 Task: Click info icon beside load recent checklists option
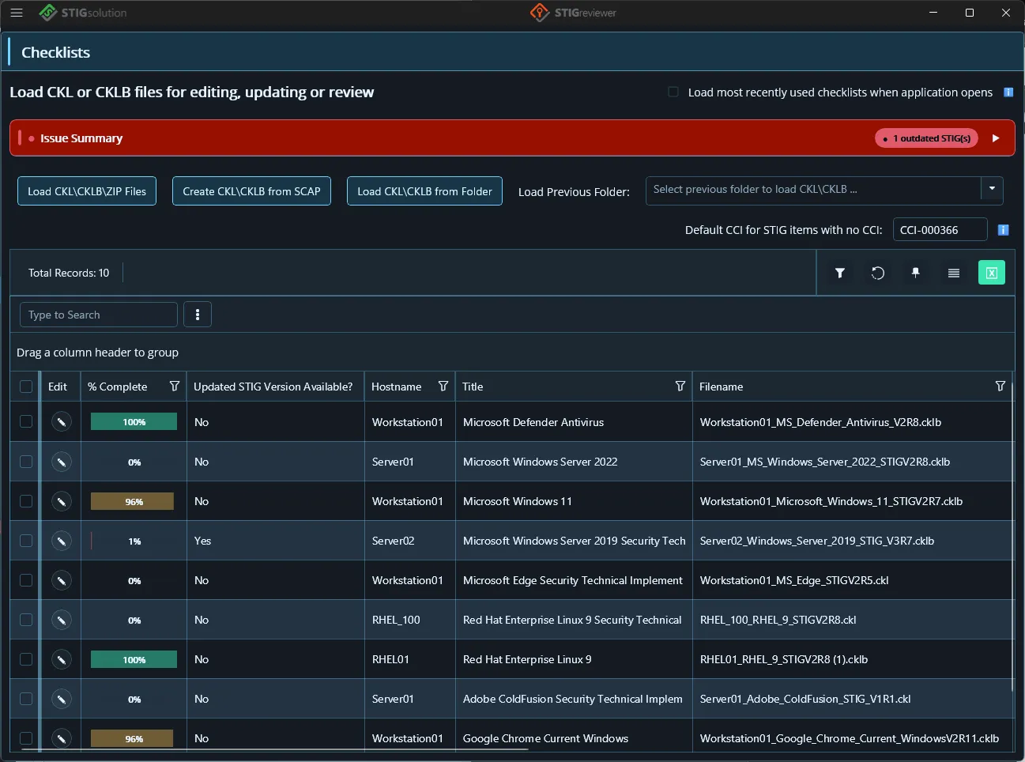point(1008,92)
